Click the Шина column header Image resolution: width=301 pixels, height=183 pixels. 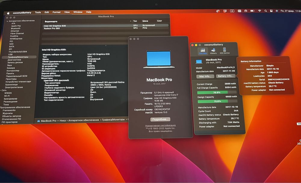[x=145, y=21]
